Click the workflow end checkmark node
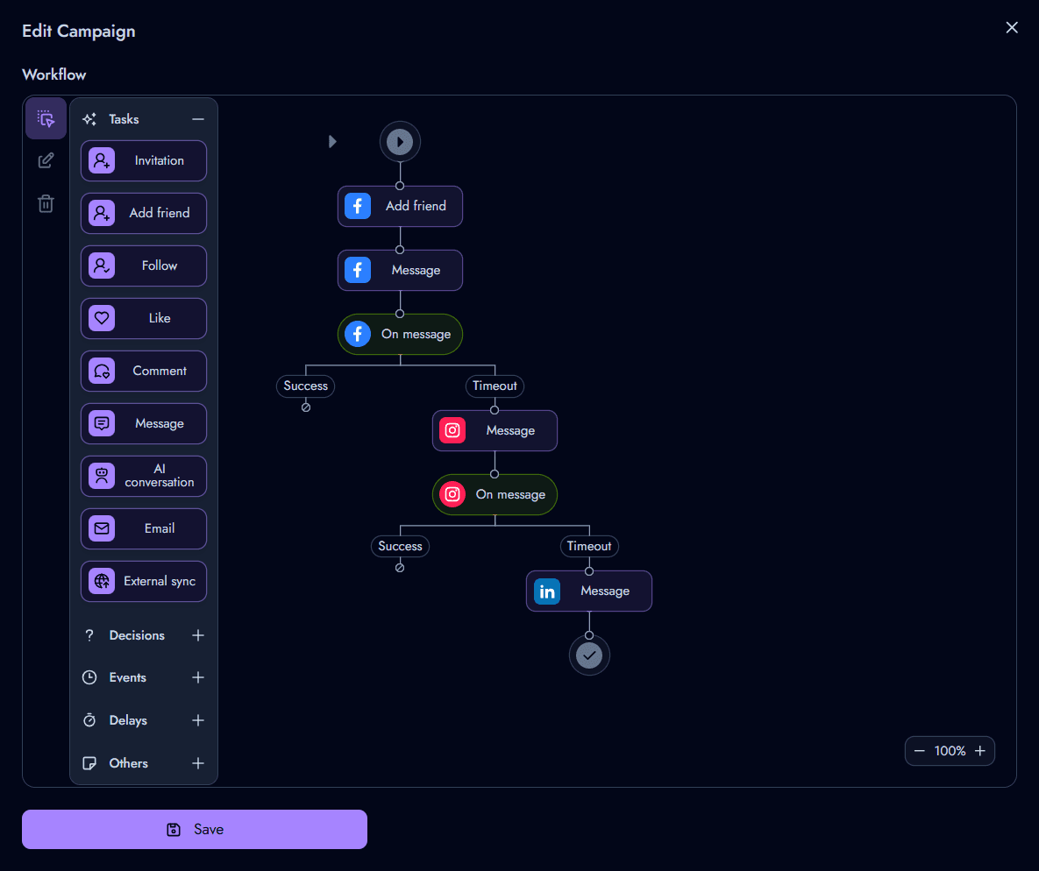Viewport: 1039px width, 871px height. [589, 655]
